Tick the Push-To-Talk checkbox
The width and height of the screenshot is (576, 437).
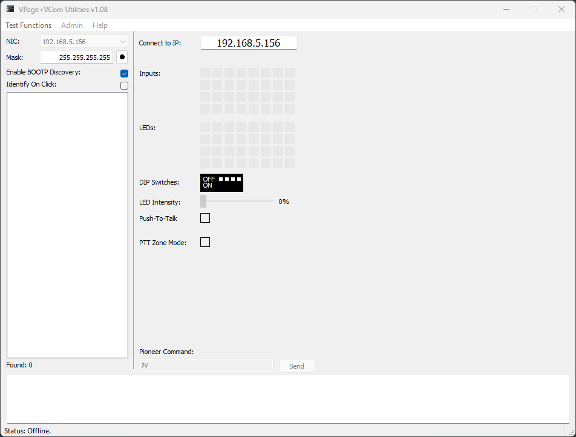(205, 218)
